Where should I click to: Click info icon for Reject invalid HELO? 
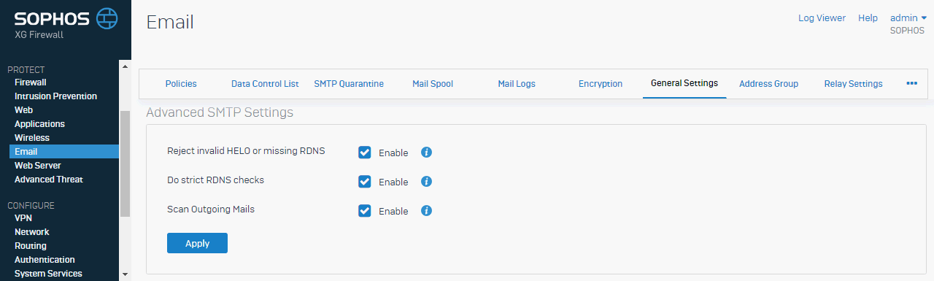(x=428, y=153)
